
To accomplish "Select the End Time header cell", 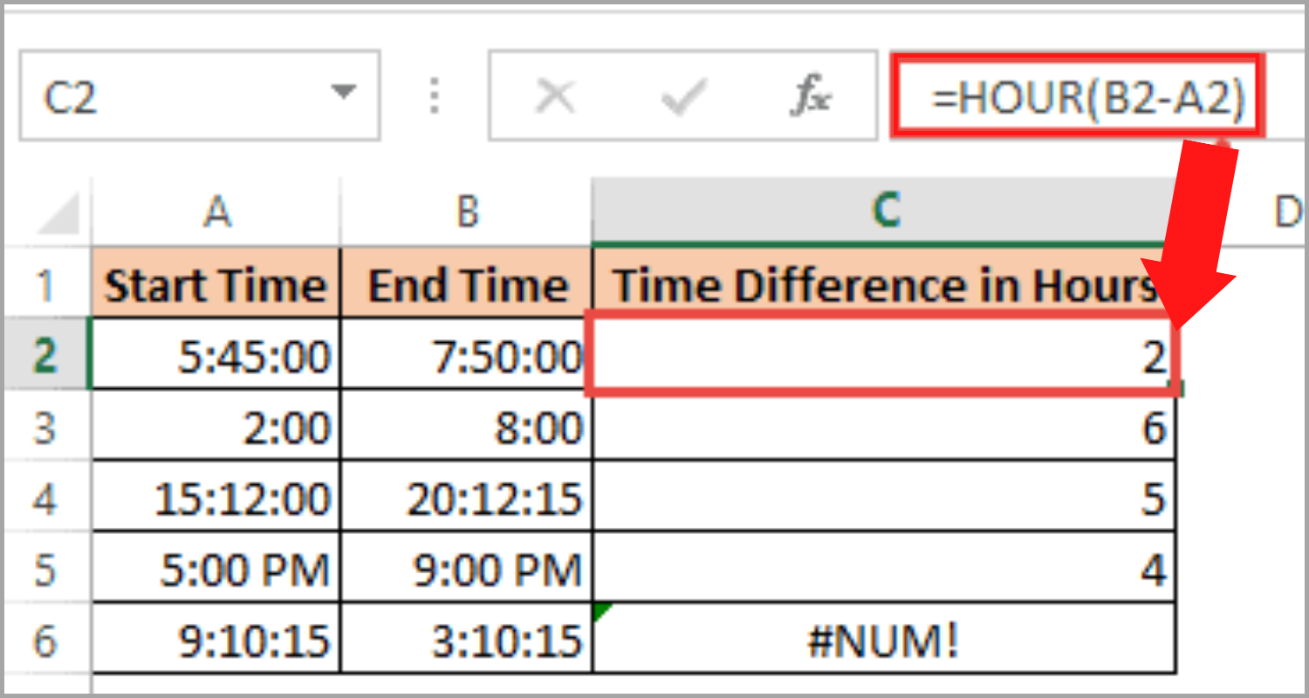I will (x=466, y=283).
